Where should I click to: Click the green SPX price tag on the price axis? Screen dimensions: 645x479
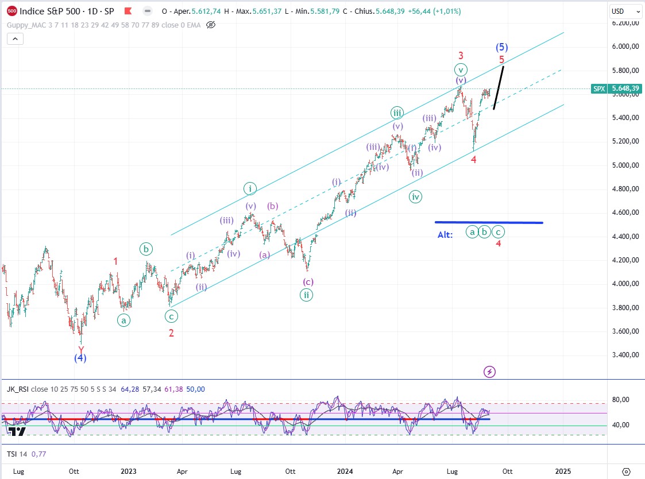(616, 88)
